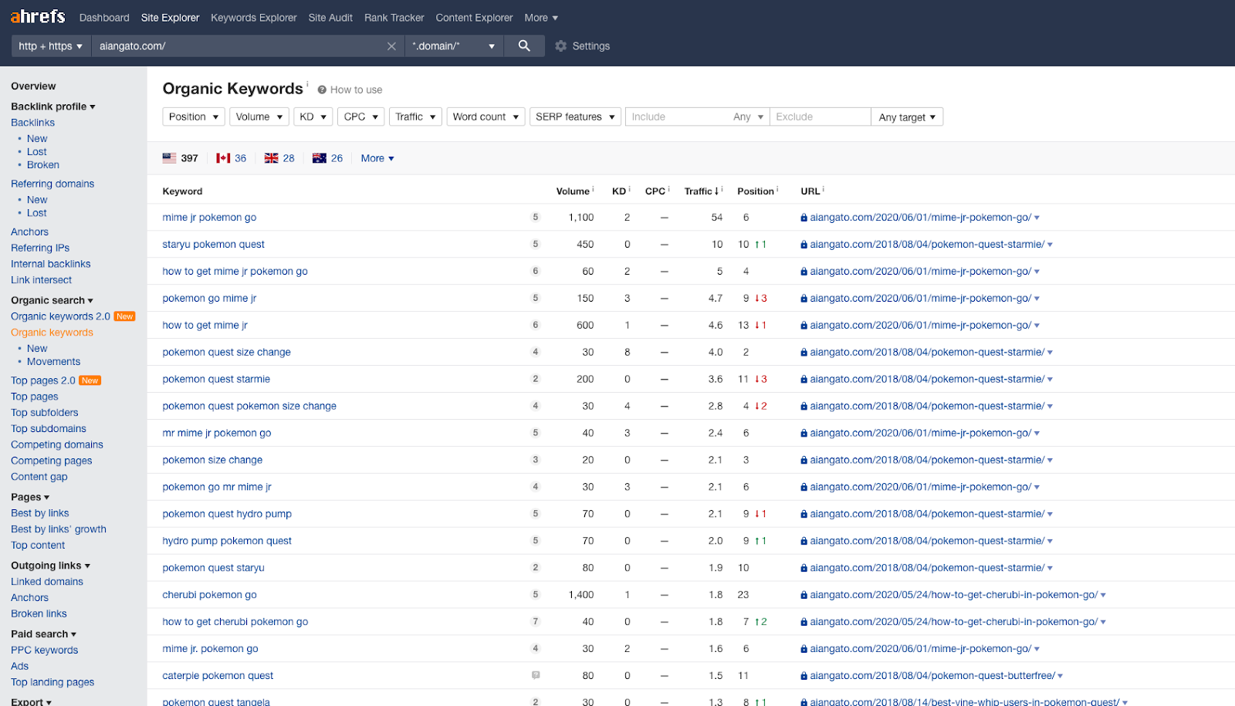The height and width of the screenshot is (706, 1235).
Task: Open the CPC filter dropdown
Action: coord(360,117)
